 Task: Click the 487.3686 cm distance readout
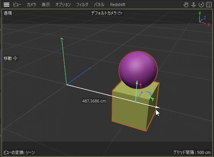[x=94, y=101]
